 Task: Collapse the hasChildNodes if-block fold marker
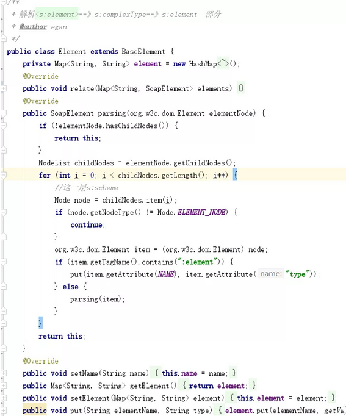(x=3, y=126)
